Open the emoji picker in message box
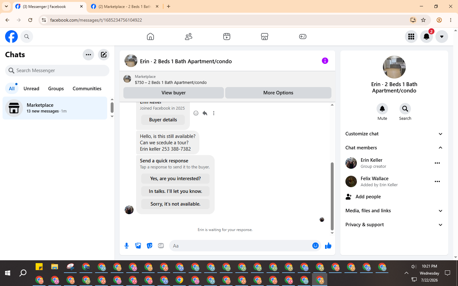 click(x=316, y=246)
